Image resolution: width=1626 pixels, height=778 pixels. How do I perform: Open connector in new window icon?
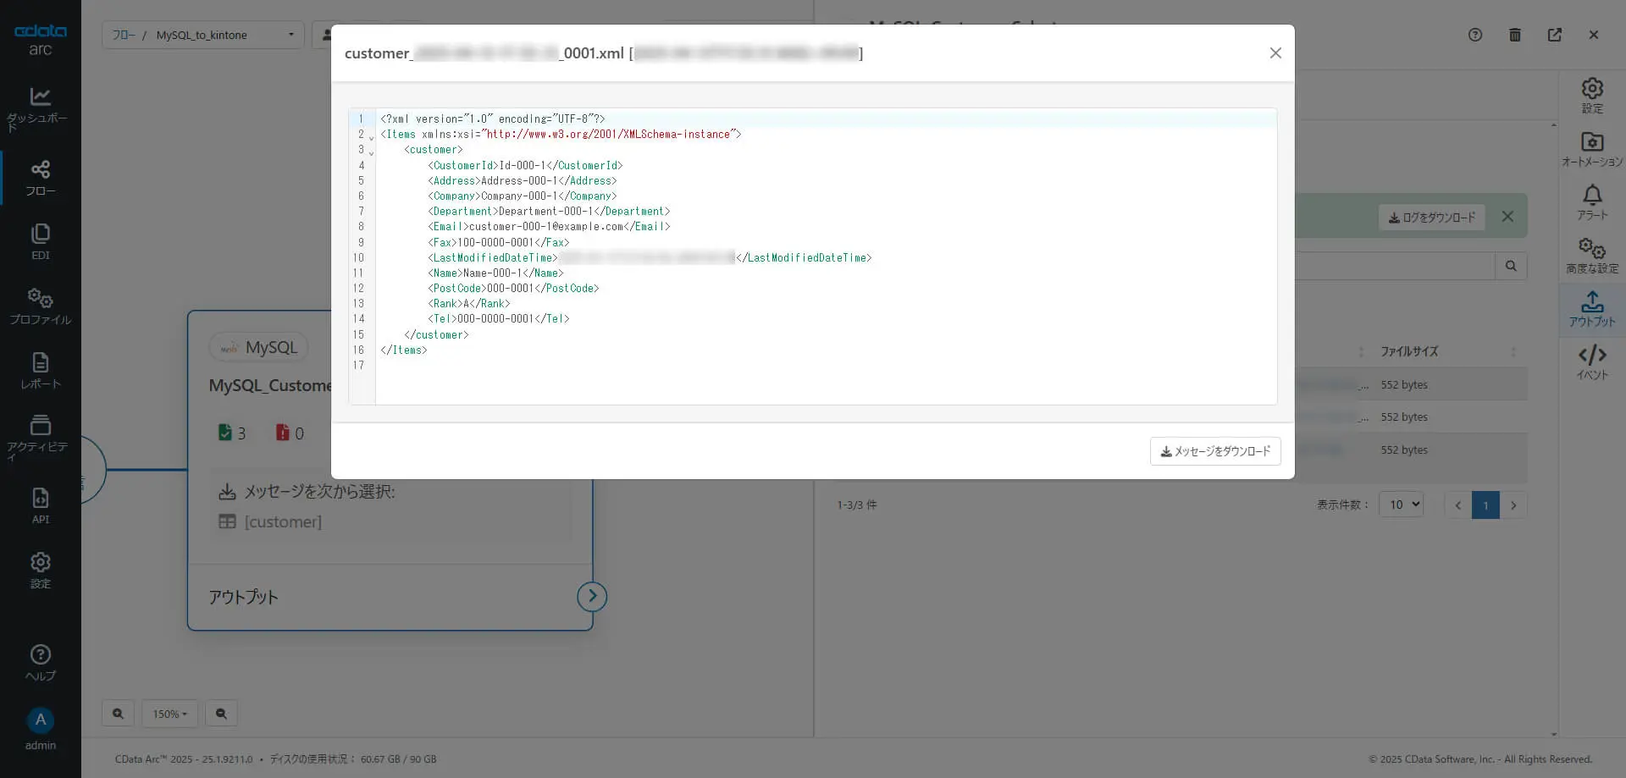(1555, 35)
